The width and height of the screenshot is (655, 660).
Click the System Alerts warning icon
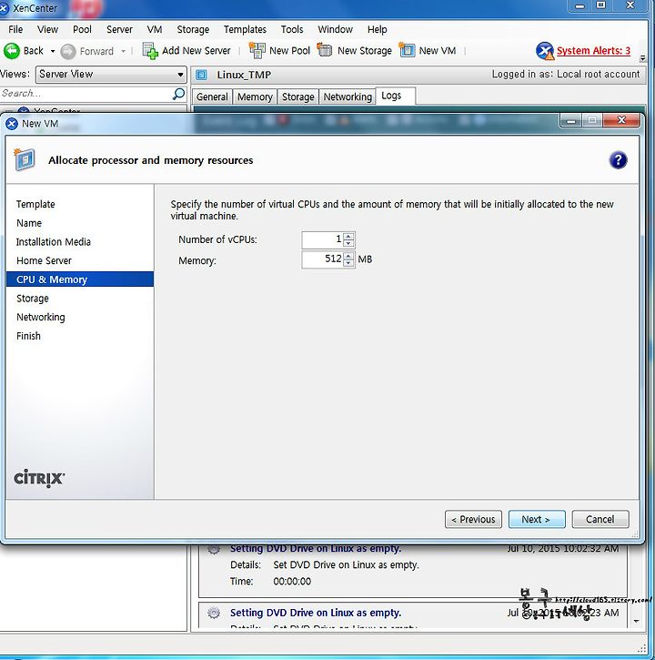coord(545,51)
